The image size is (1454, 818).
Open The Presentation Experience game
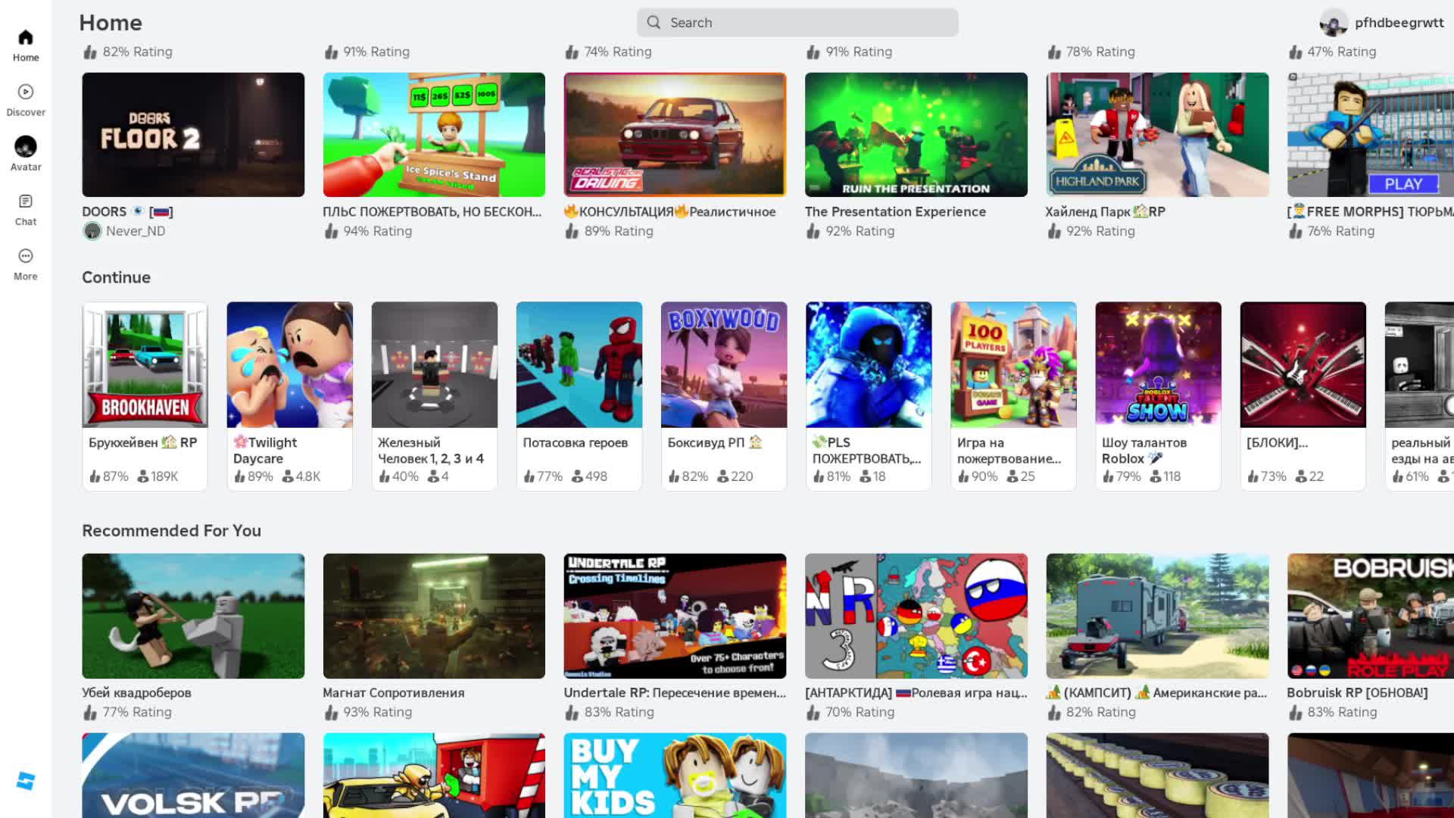pos(916,135)
